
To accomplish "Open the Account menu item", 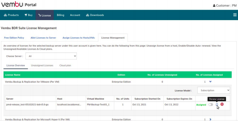I will point(75,15).
